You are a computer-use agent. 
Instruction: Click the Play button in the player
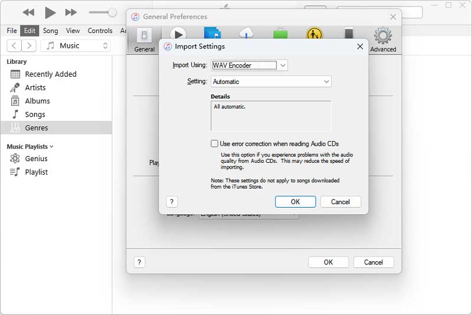click(x=50, y=12)
